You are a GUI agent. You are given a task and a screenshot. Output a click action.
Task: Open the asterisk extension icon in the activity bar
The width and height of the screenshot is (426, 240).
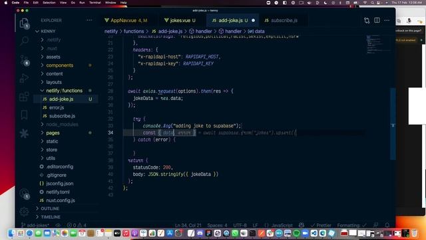coord(24,133)
